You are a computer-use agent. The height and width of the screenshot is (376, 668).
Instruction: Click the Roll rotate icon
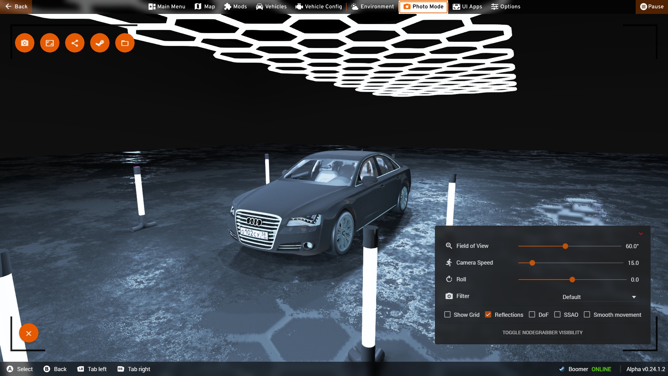click(x=449, y=279)
